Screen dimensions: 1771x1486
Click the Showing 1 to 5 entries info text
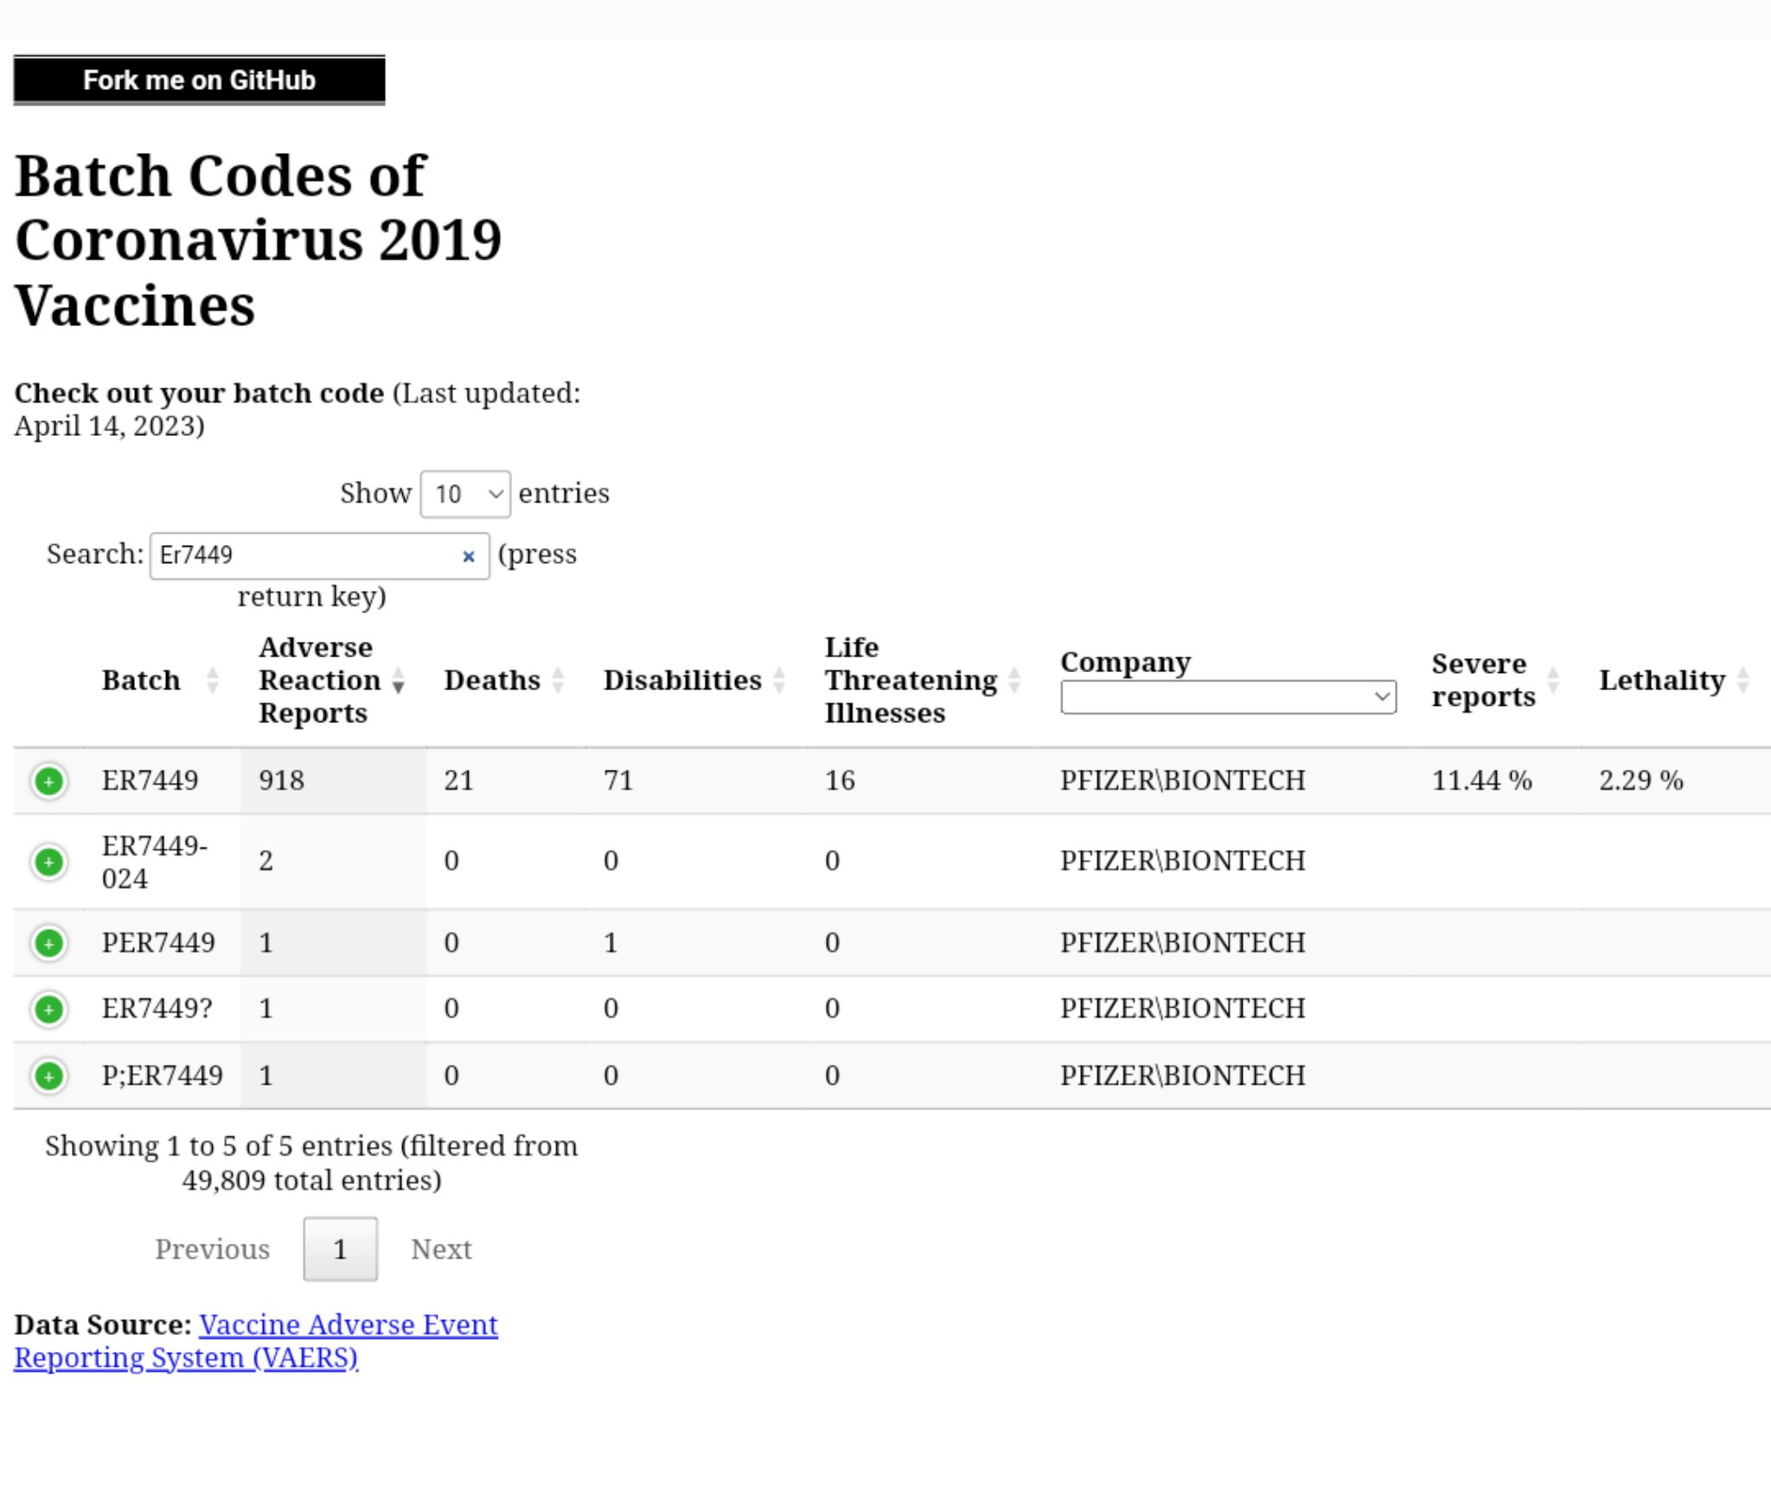click(311, 1163)
